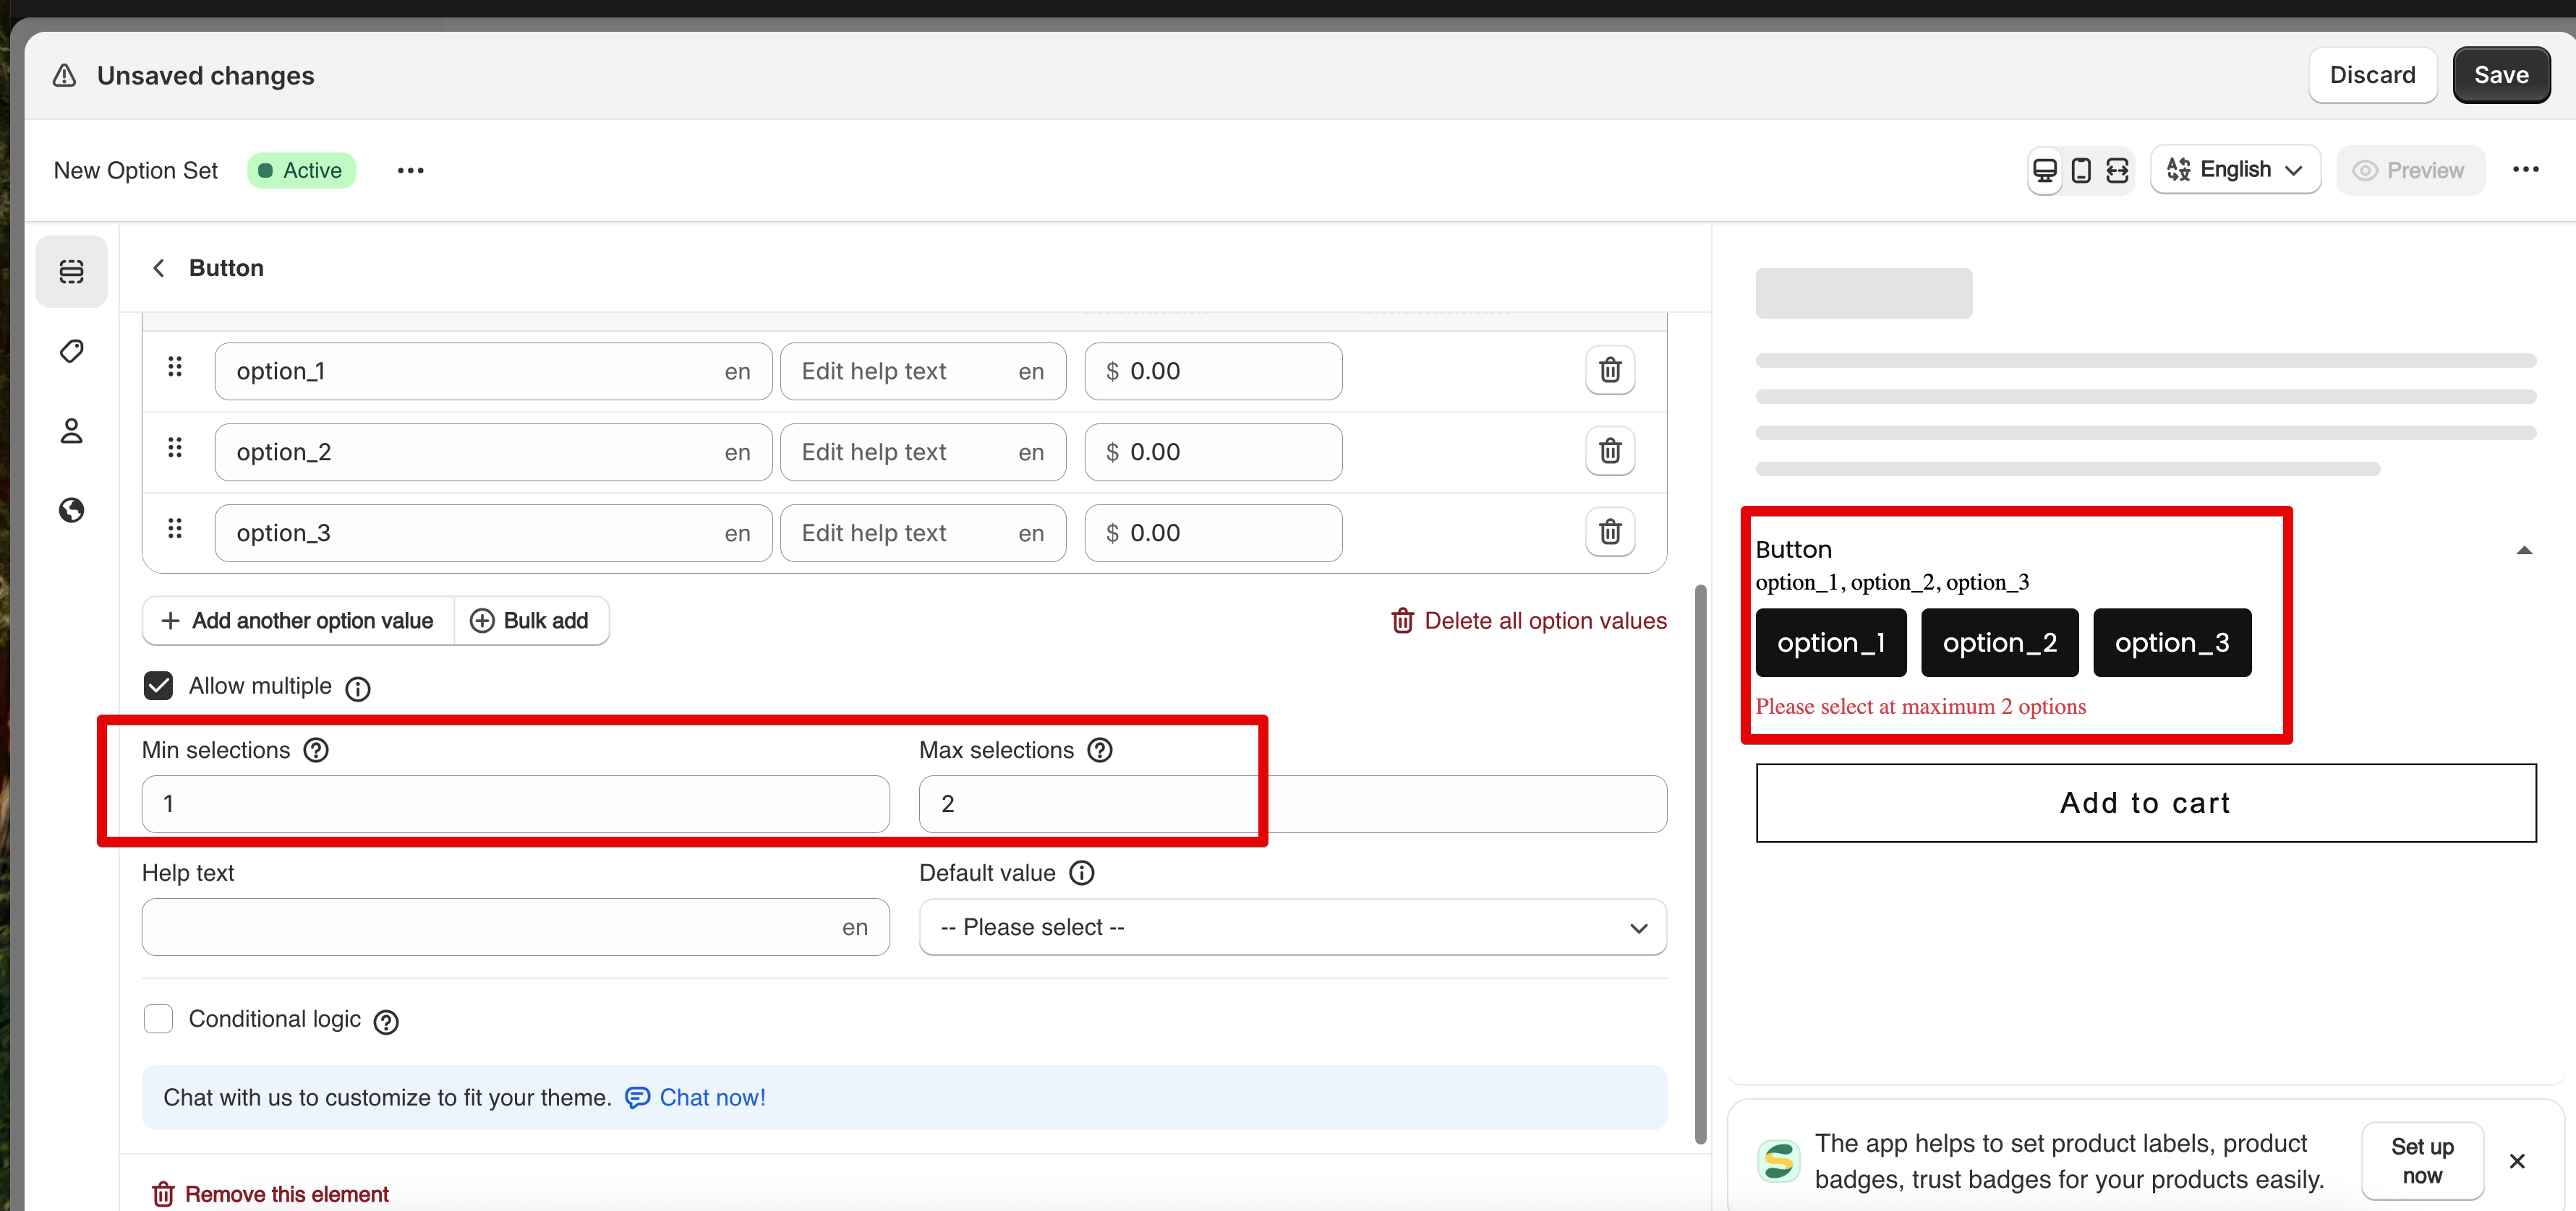
Task: Open the customer person icon in sidebar
Action: (71, 431)
